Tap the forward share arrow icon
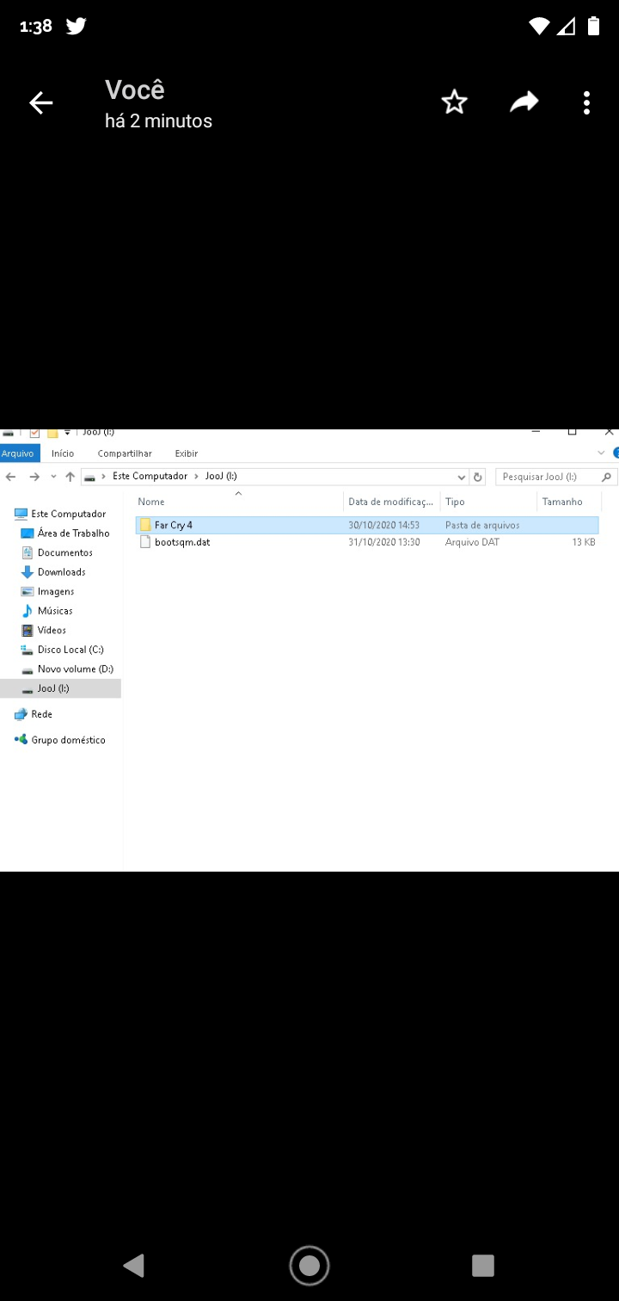The image size is (619, 1301). 524,102
